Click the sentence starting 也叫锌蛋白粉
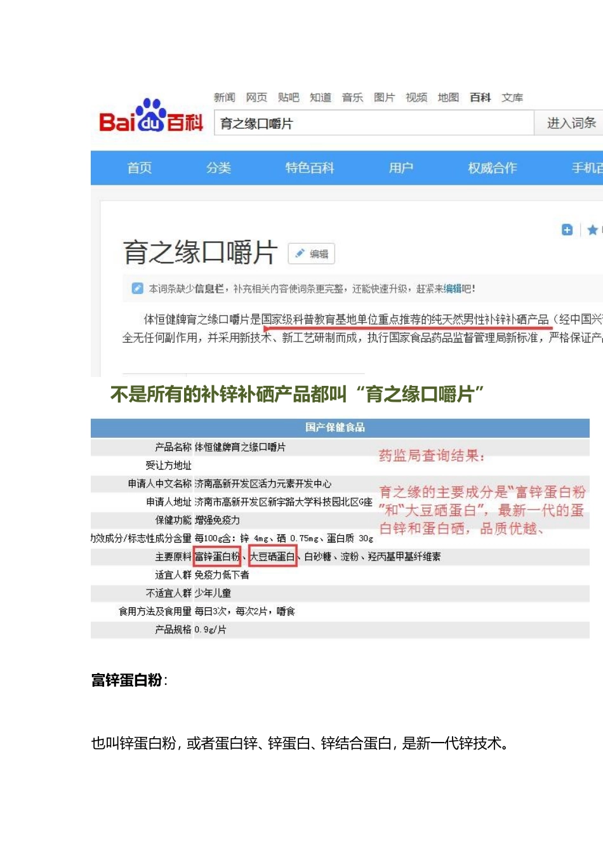This screenshot has height=853, width=603. (x=300, y=743)
